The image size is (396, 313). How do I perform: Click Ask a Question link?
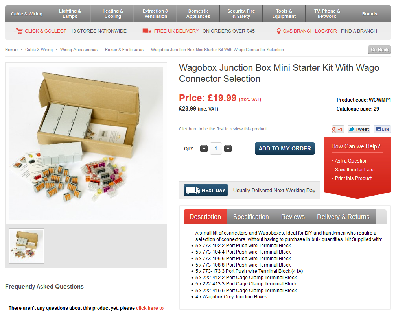point(351,161)
